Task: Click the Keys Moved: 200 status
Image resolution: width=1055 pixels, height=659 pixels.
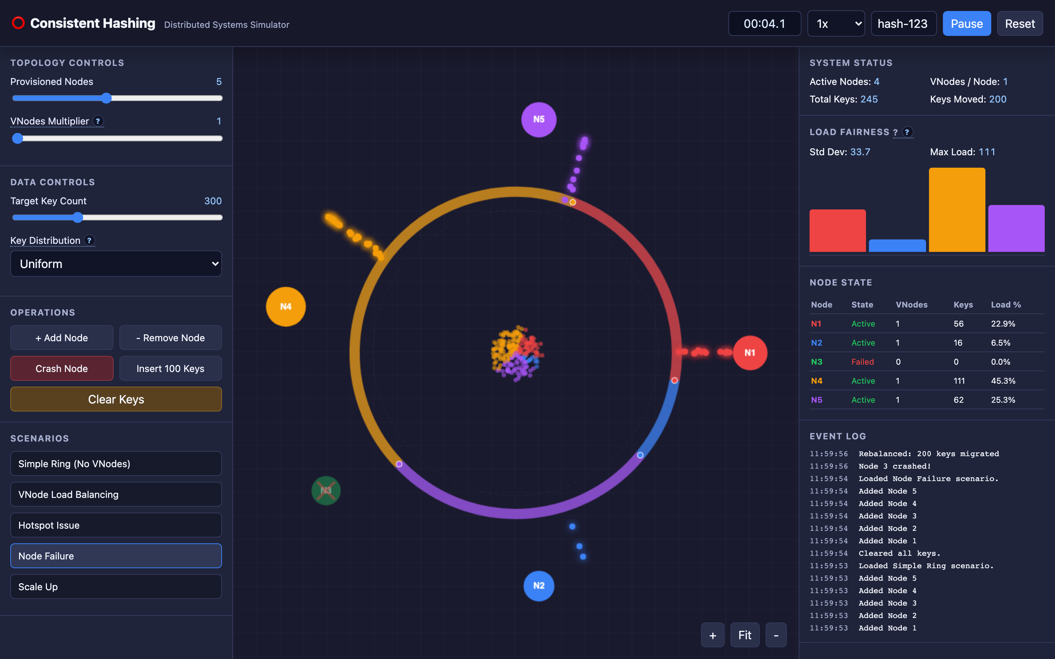Action: tap(968, 99)
